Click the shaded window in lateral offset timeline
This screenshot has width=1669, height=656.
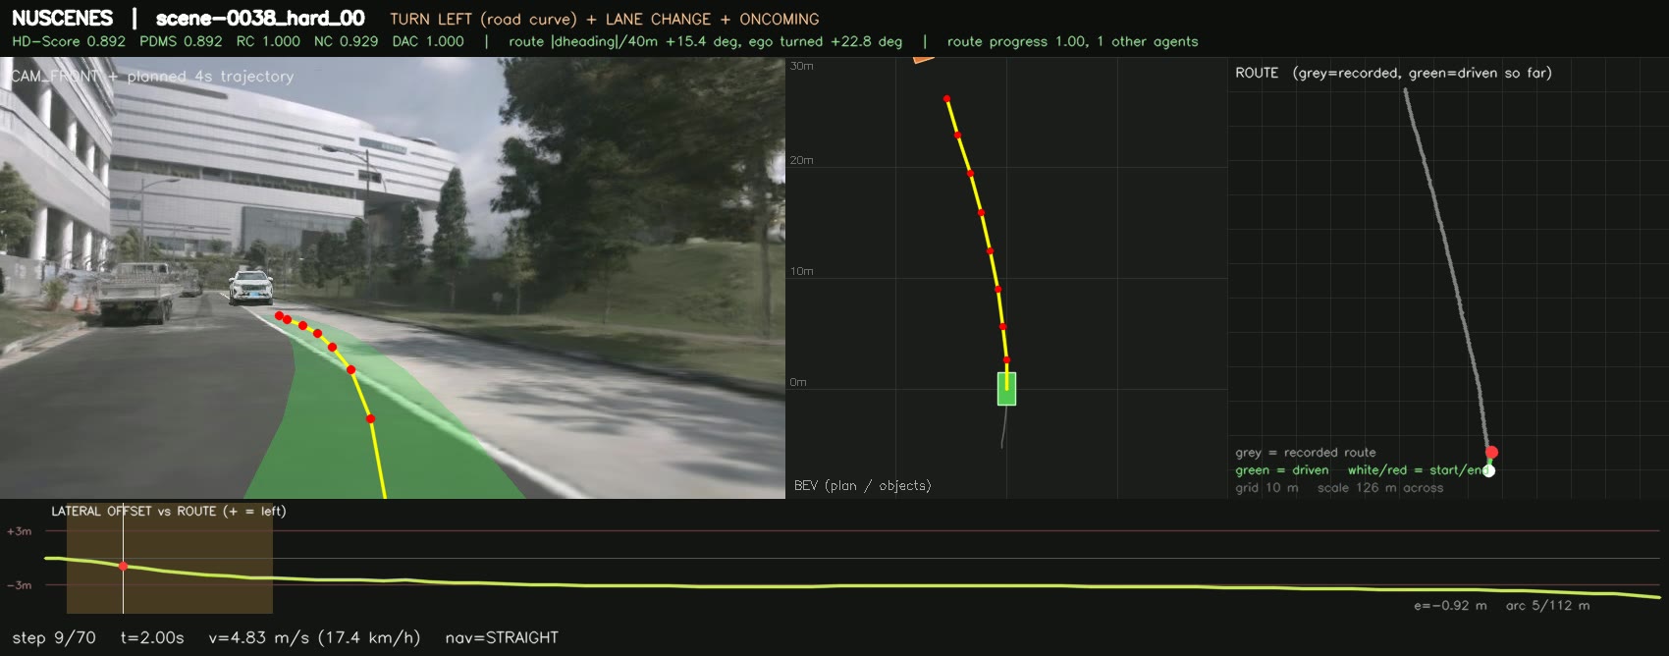170,558
